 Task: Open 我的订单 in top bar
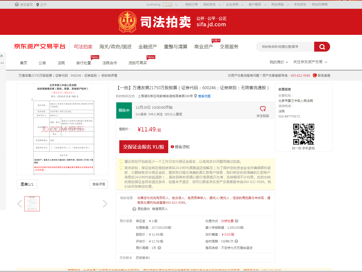191,5
